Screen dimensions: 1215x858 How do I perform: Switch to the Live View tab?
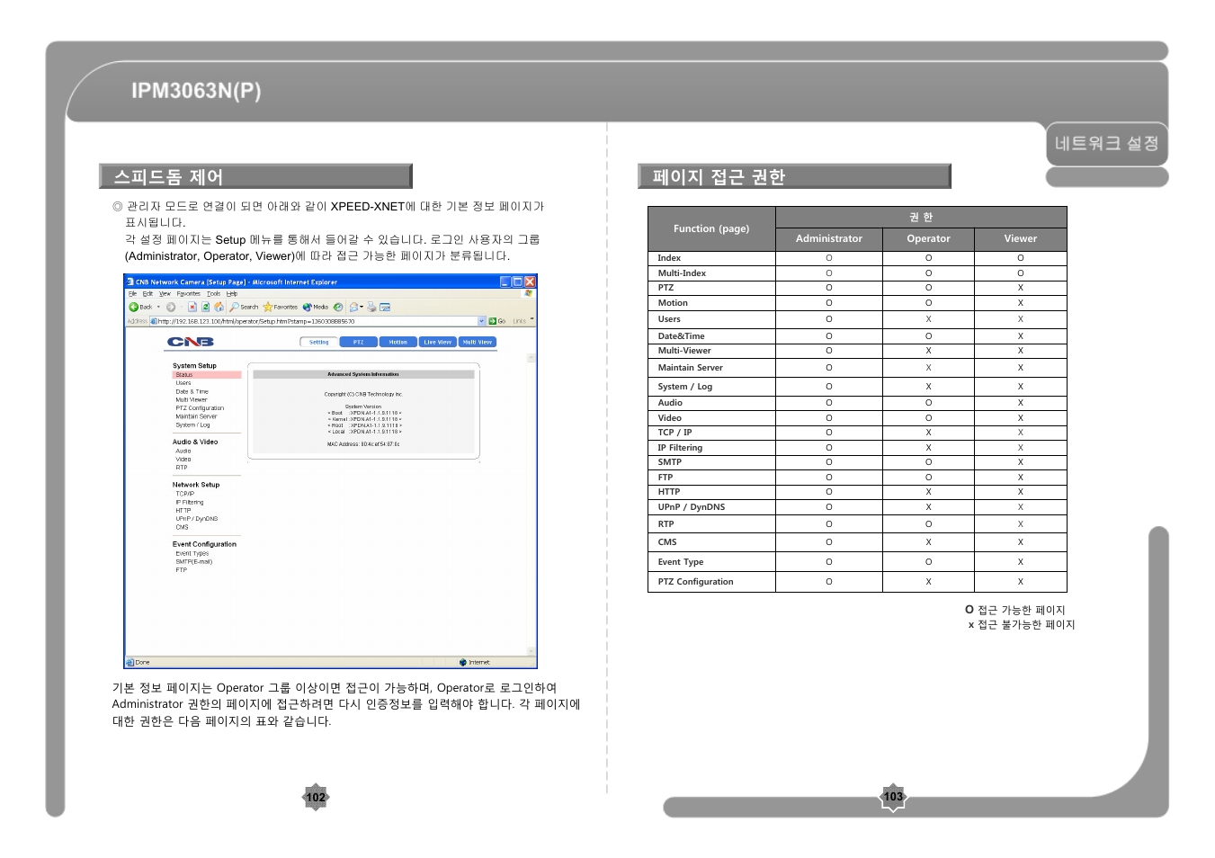pos(437,342)
